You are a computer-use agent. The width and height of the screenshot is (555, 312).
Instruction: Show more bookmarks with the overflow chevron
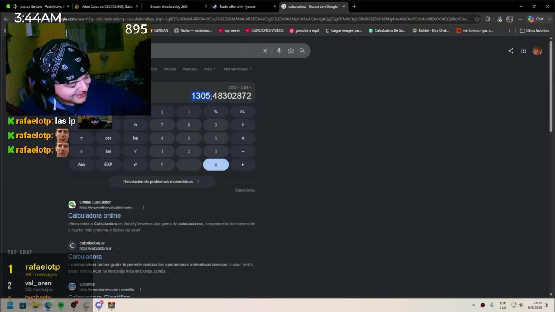pyautogui.click(x=509, y=31)
